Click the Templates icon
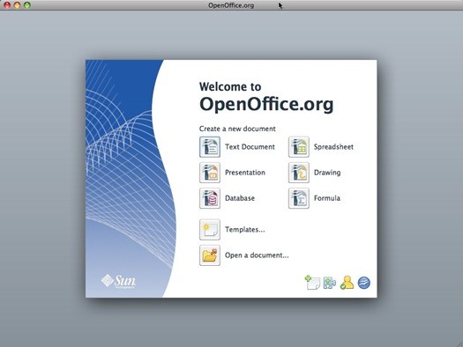Viewport: 463px width, 347px height. click(x=210, y=229)
